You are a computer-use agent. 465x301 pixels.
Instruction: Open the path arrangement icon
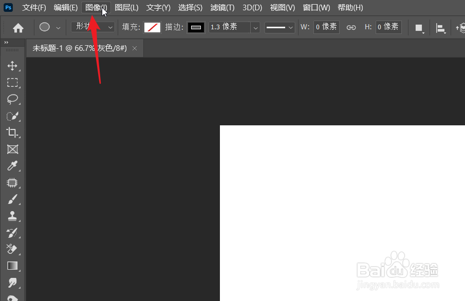(x=460, y=28)
